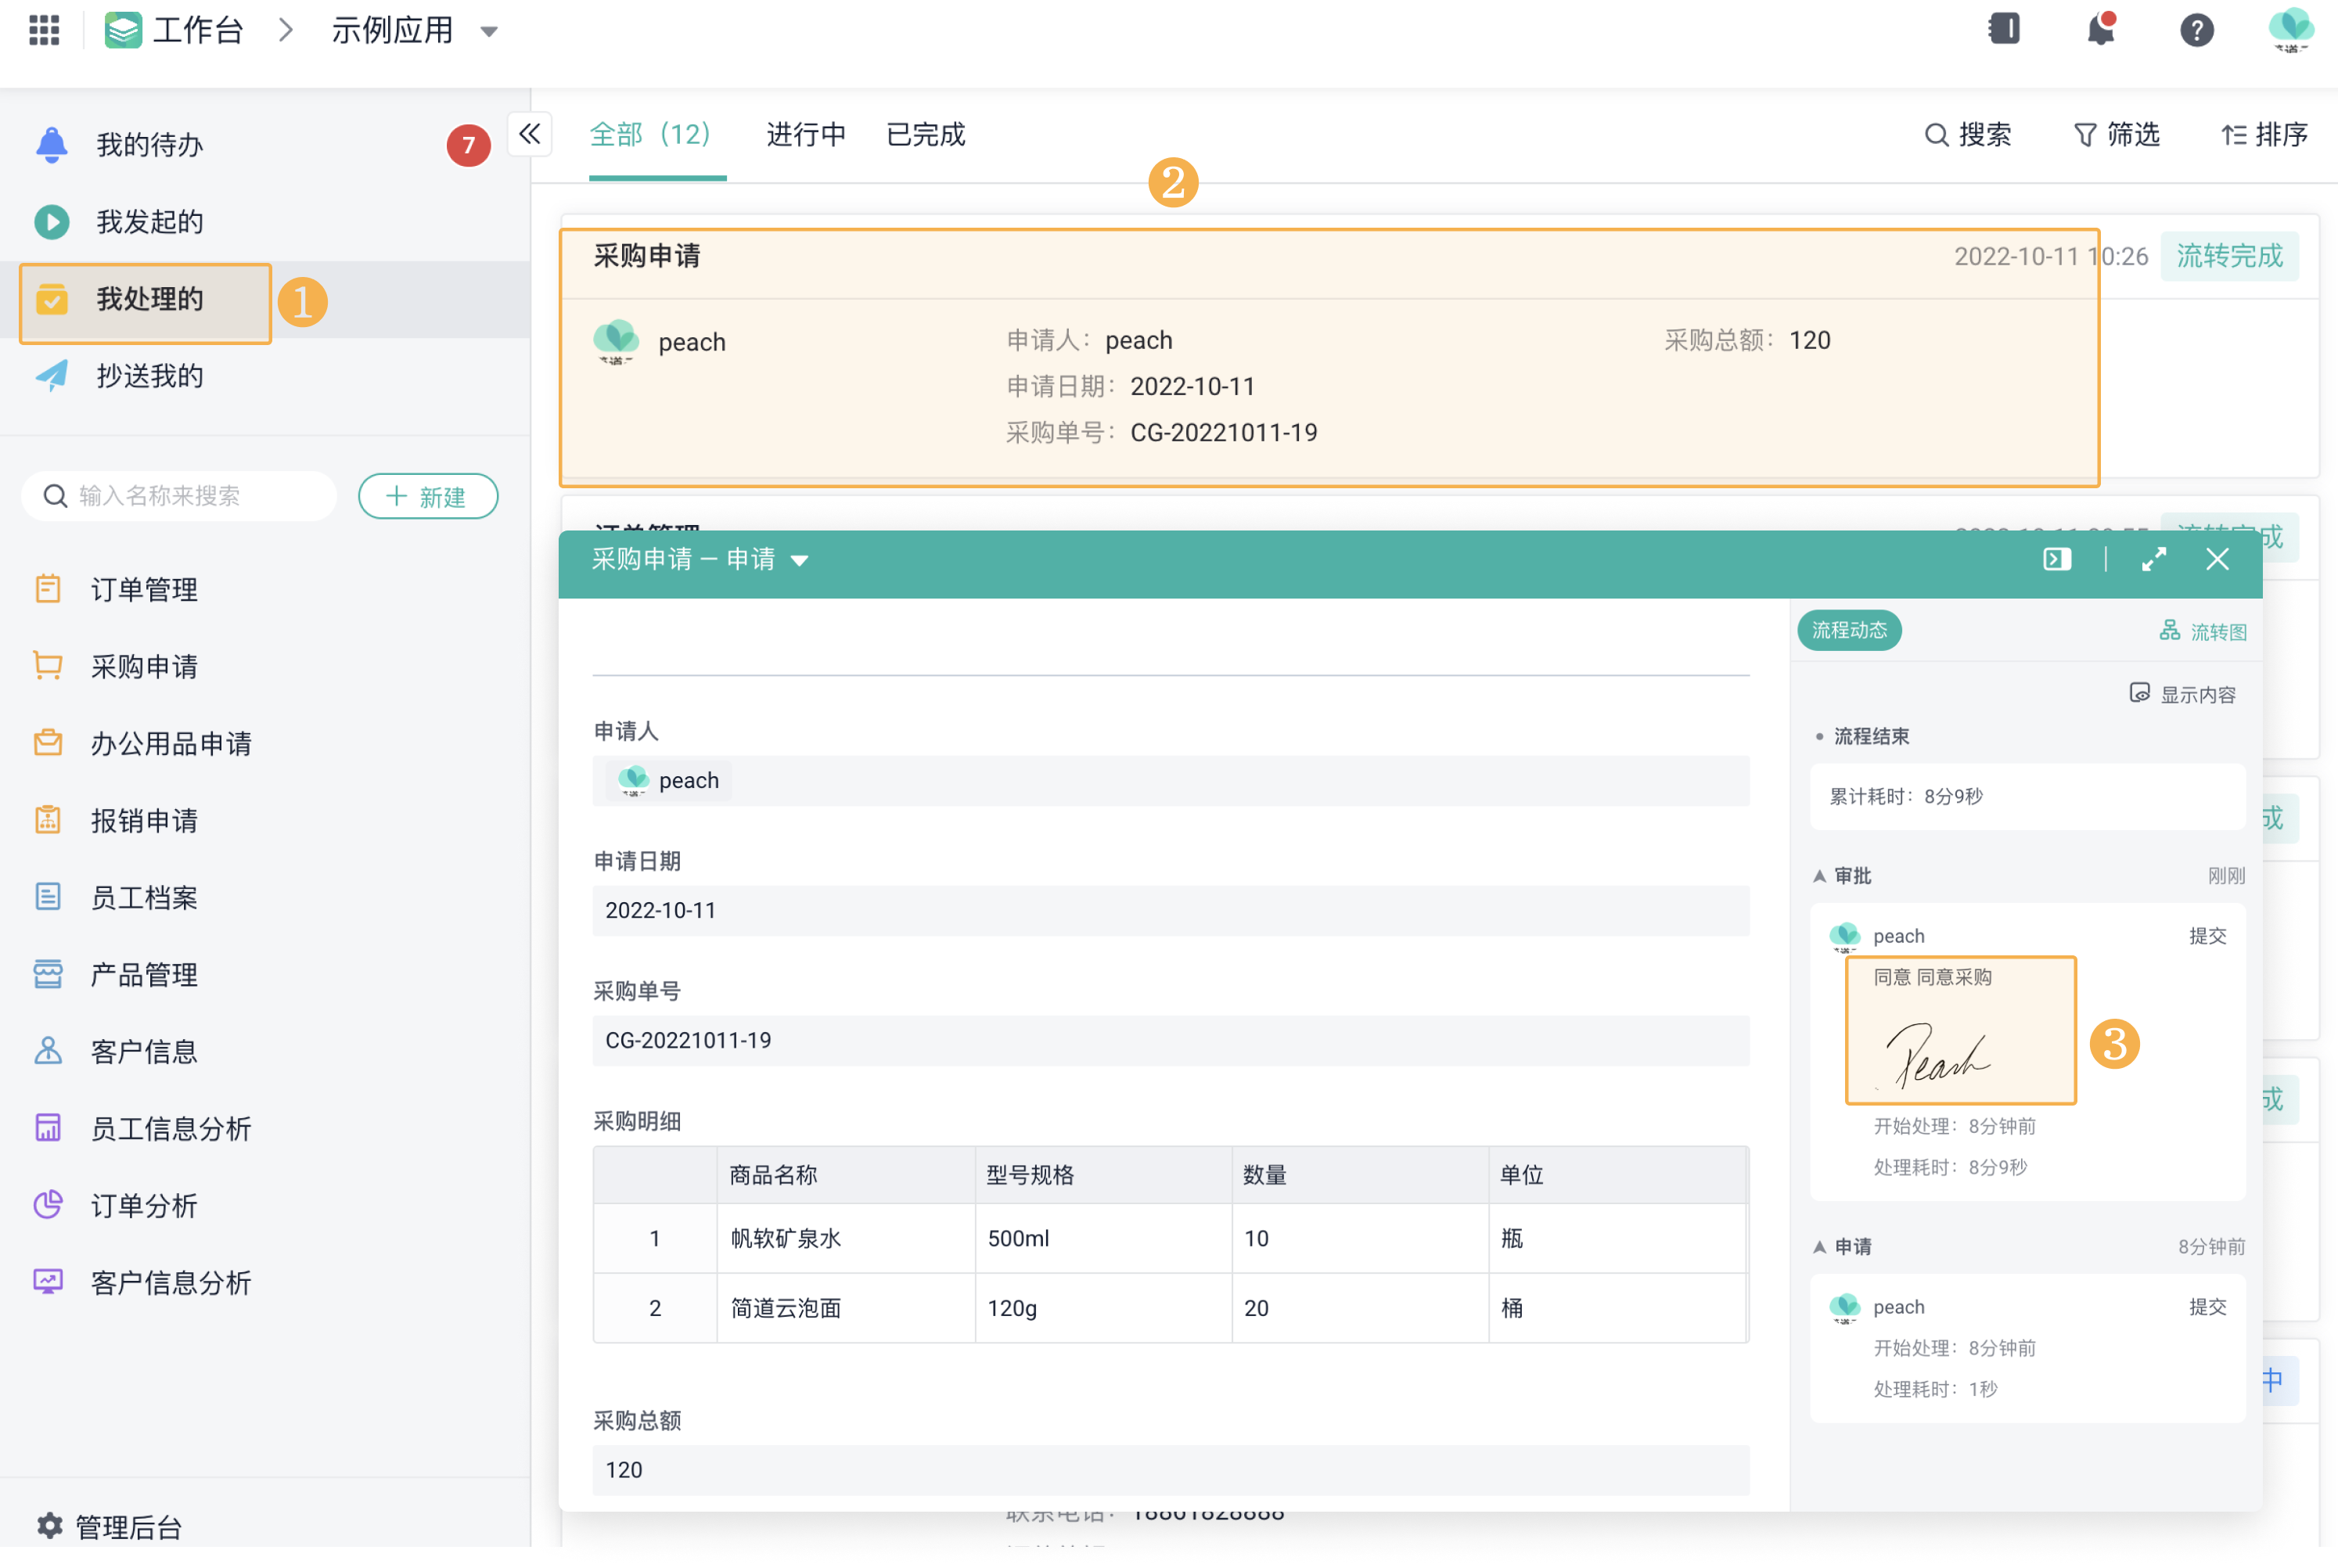The height and width of the screenshot is (1568, 2338).
Task: Select 订单管理 in the left sidebar
Action: click(x=144, y=589)
